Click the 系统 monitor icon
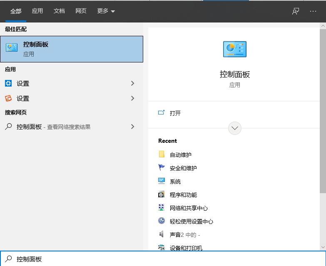This screenshot has width=326, height=266. tap(162, 181)
